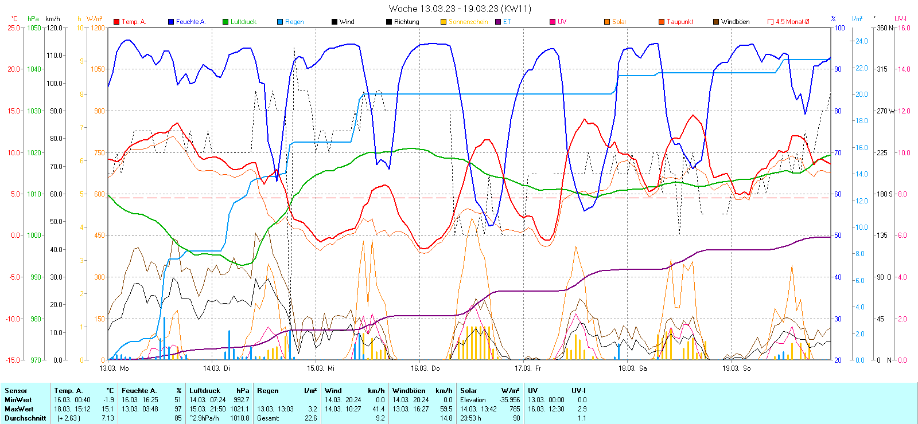Click the chart title Woche 13.03.23 - 19.03.23
This screenshot has height=424, width=918.
click(x=460, y=9)
